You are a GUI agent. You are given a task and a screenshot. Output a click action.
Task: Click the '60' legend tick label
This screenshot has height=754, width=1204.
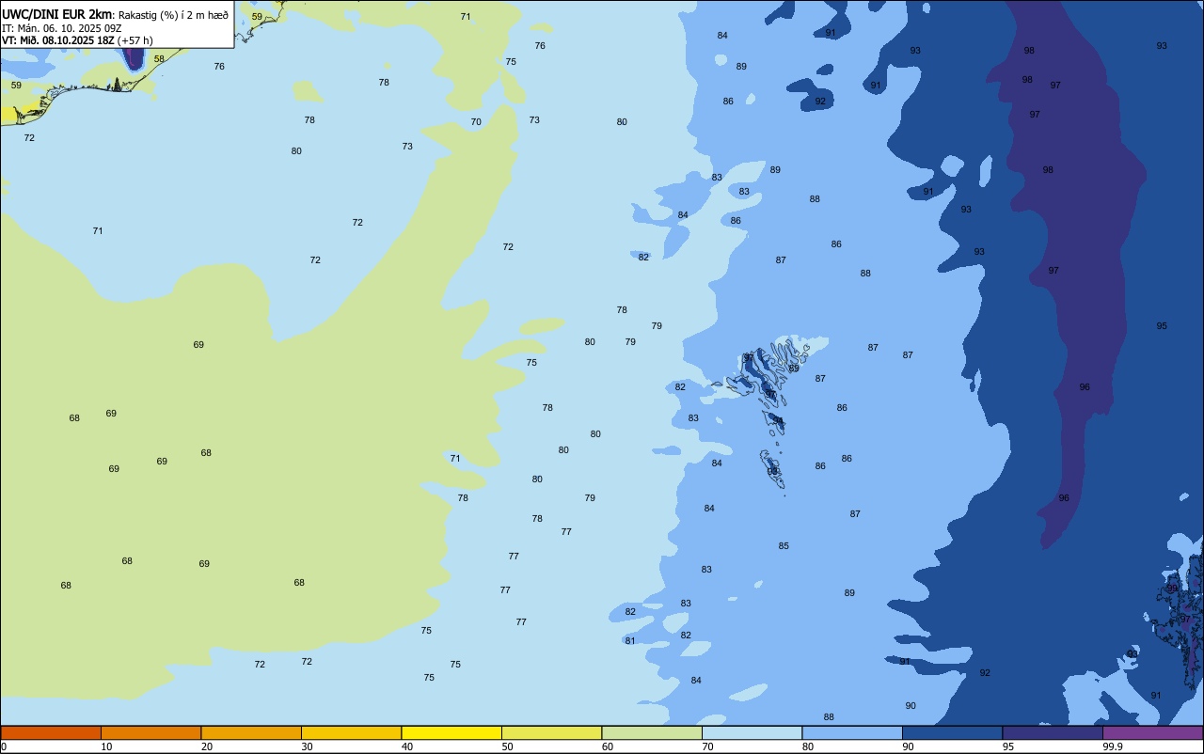(x=607, y=746)
